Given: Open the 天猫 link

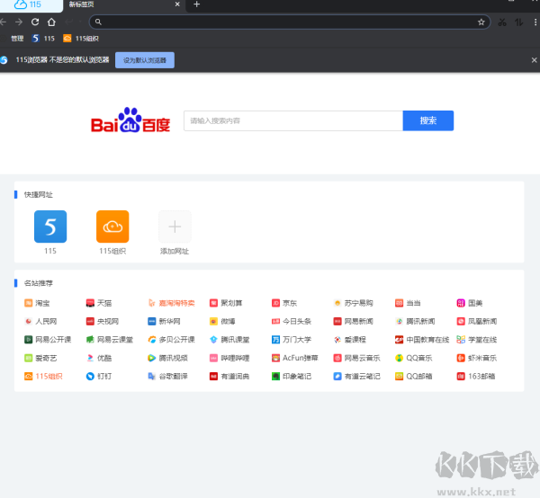Looking at the screenshot, I should click(99, 303).
